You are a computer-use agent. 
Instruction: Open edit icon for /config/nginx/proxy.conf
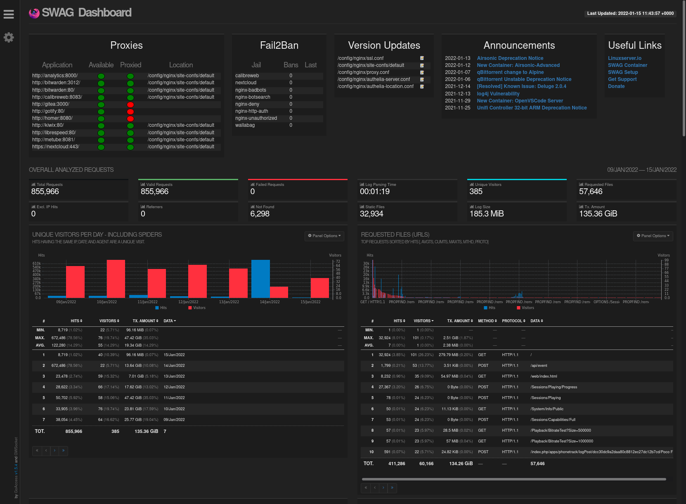point(422,72)
